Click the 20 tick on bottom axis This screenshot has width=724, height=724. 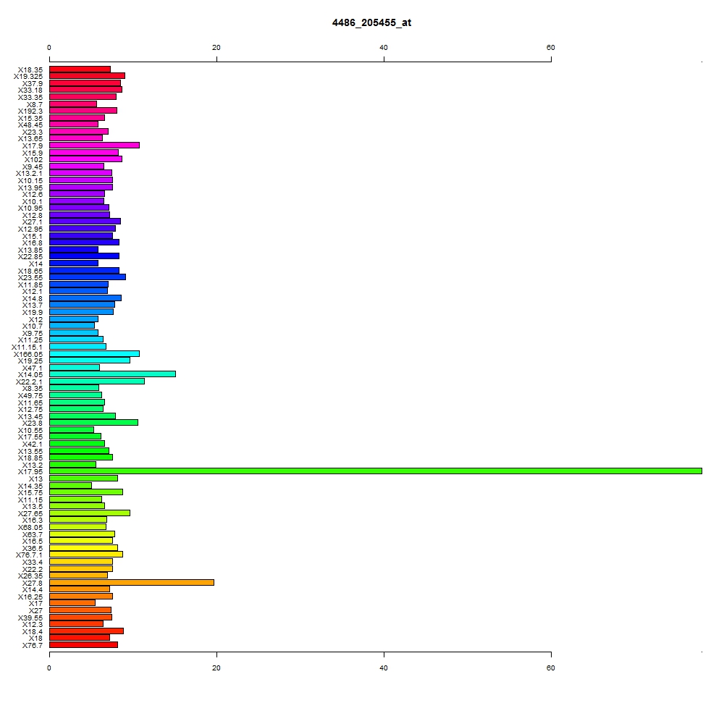(x=216, y=668)
